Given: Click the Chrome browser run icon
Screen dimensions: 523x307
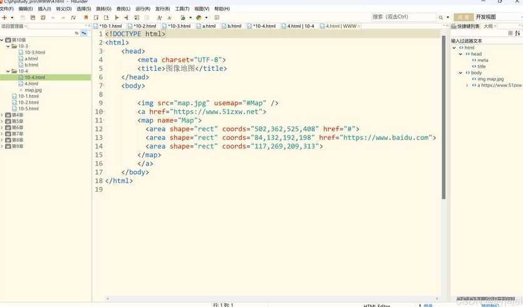Looking at the screenshot, I should 199,18.
